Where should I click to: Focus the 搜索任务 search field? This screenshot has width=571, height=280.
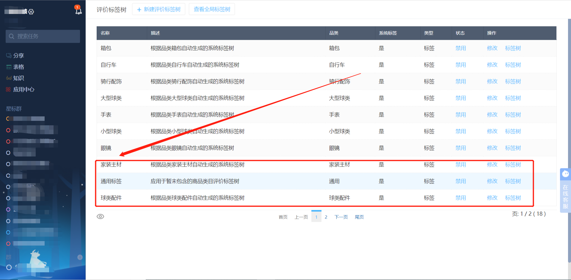pos(43,36)
